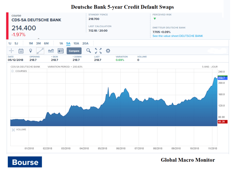Choose the 1A period tab
This screenshot has width=236, height=169.
pyautogui.click(x=61, y=43)
